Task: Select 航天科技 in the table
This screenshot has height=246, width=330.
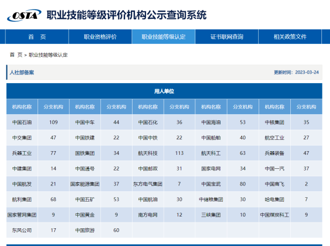Action: pyautogui.click(x=148, y=153)
